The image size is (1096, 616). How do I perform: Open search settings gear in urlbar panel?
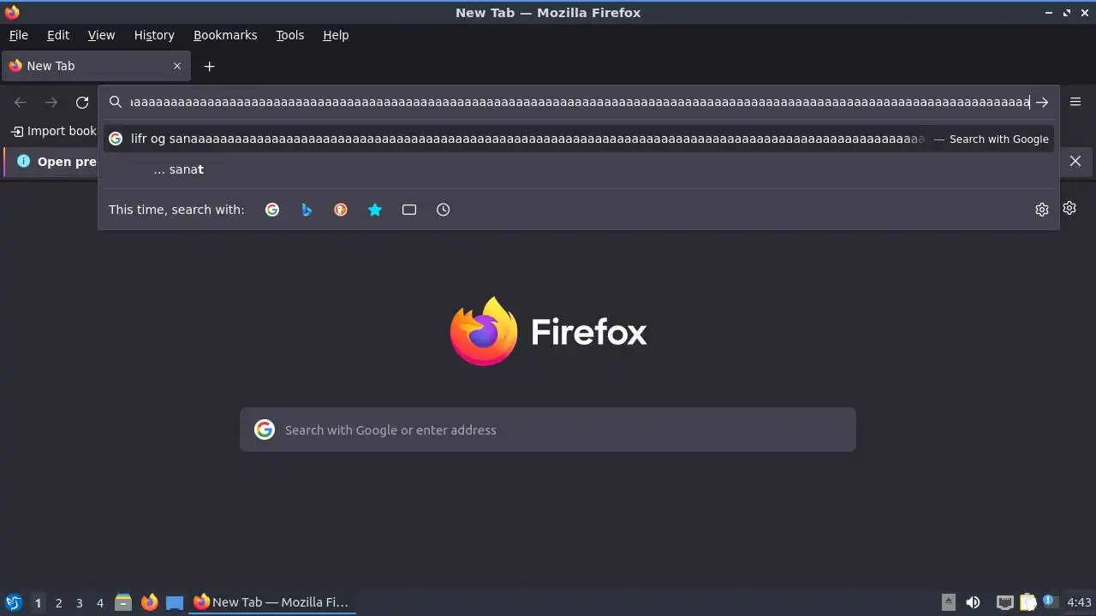coord(1042,210)
